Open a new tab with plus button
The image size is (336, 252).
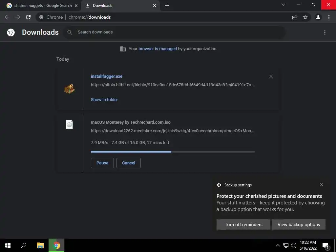pos(167,6)
